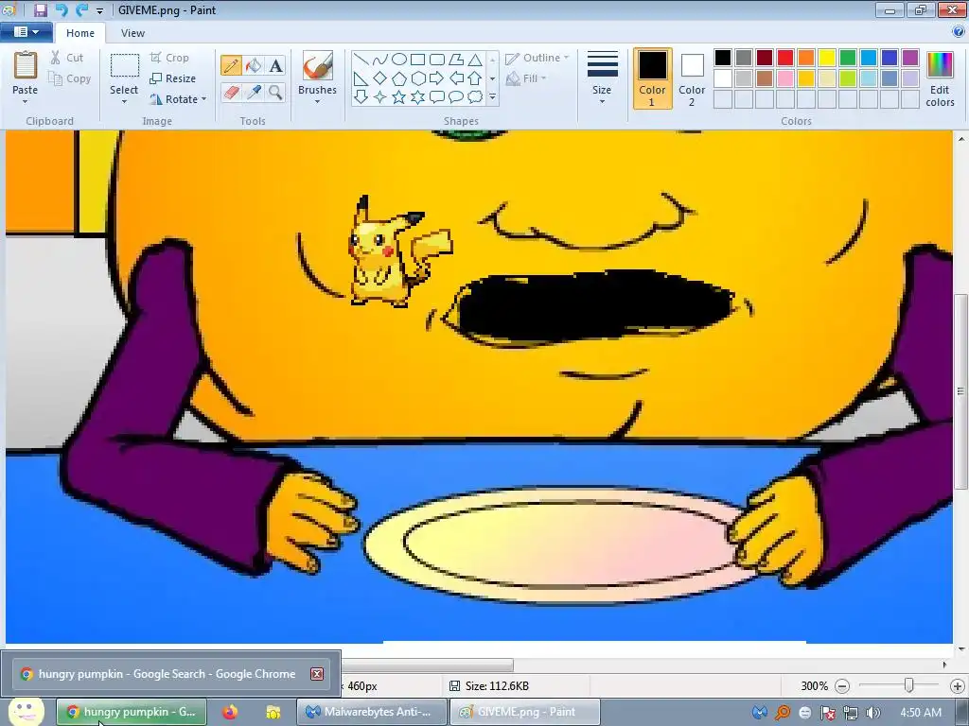This screenshot has height=726, width=969.
Task: Click the Redo arrow in title bar
Action: click(x=81, y=10)
